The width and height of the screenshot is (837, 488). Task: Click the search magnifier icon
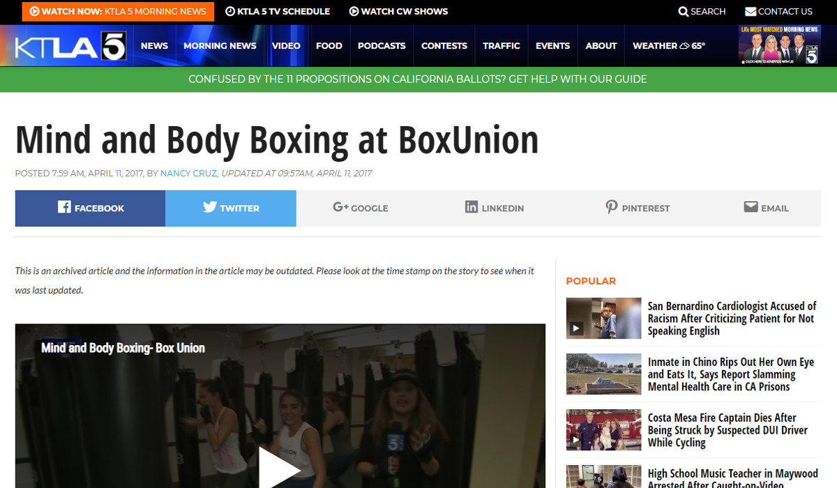[684, 11]
